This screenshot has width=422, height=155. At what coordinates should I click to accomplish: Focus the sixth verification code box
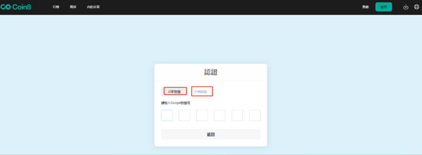[x=255, y=115]
